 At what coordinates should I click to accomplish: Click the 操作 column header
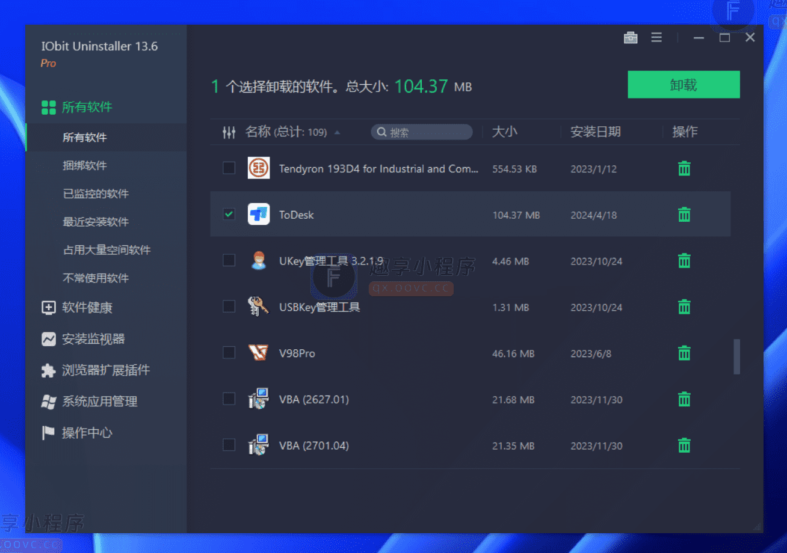pos(685,132)
